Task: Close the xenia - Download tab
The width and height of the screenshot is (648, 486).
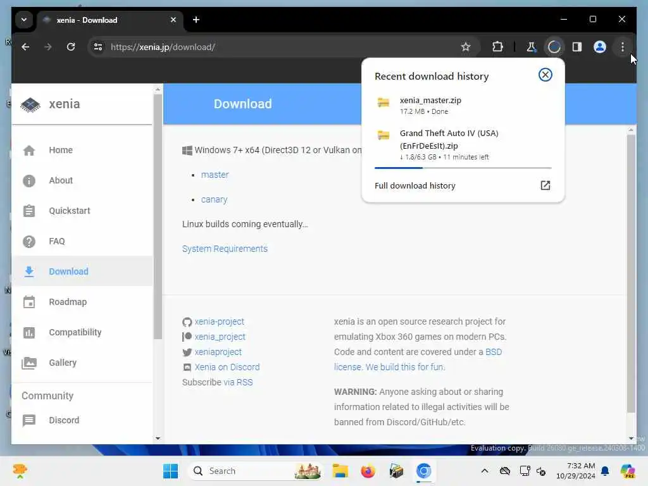Action: (x=173, y=20)
